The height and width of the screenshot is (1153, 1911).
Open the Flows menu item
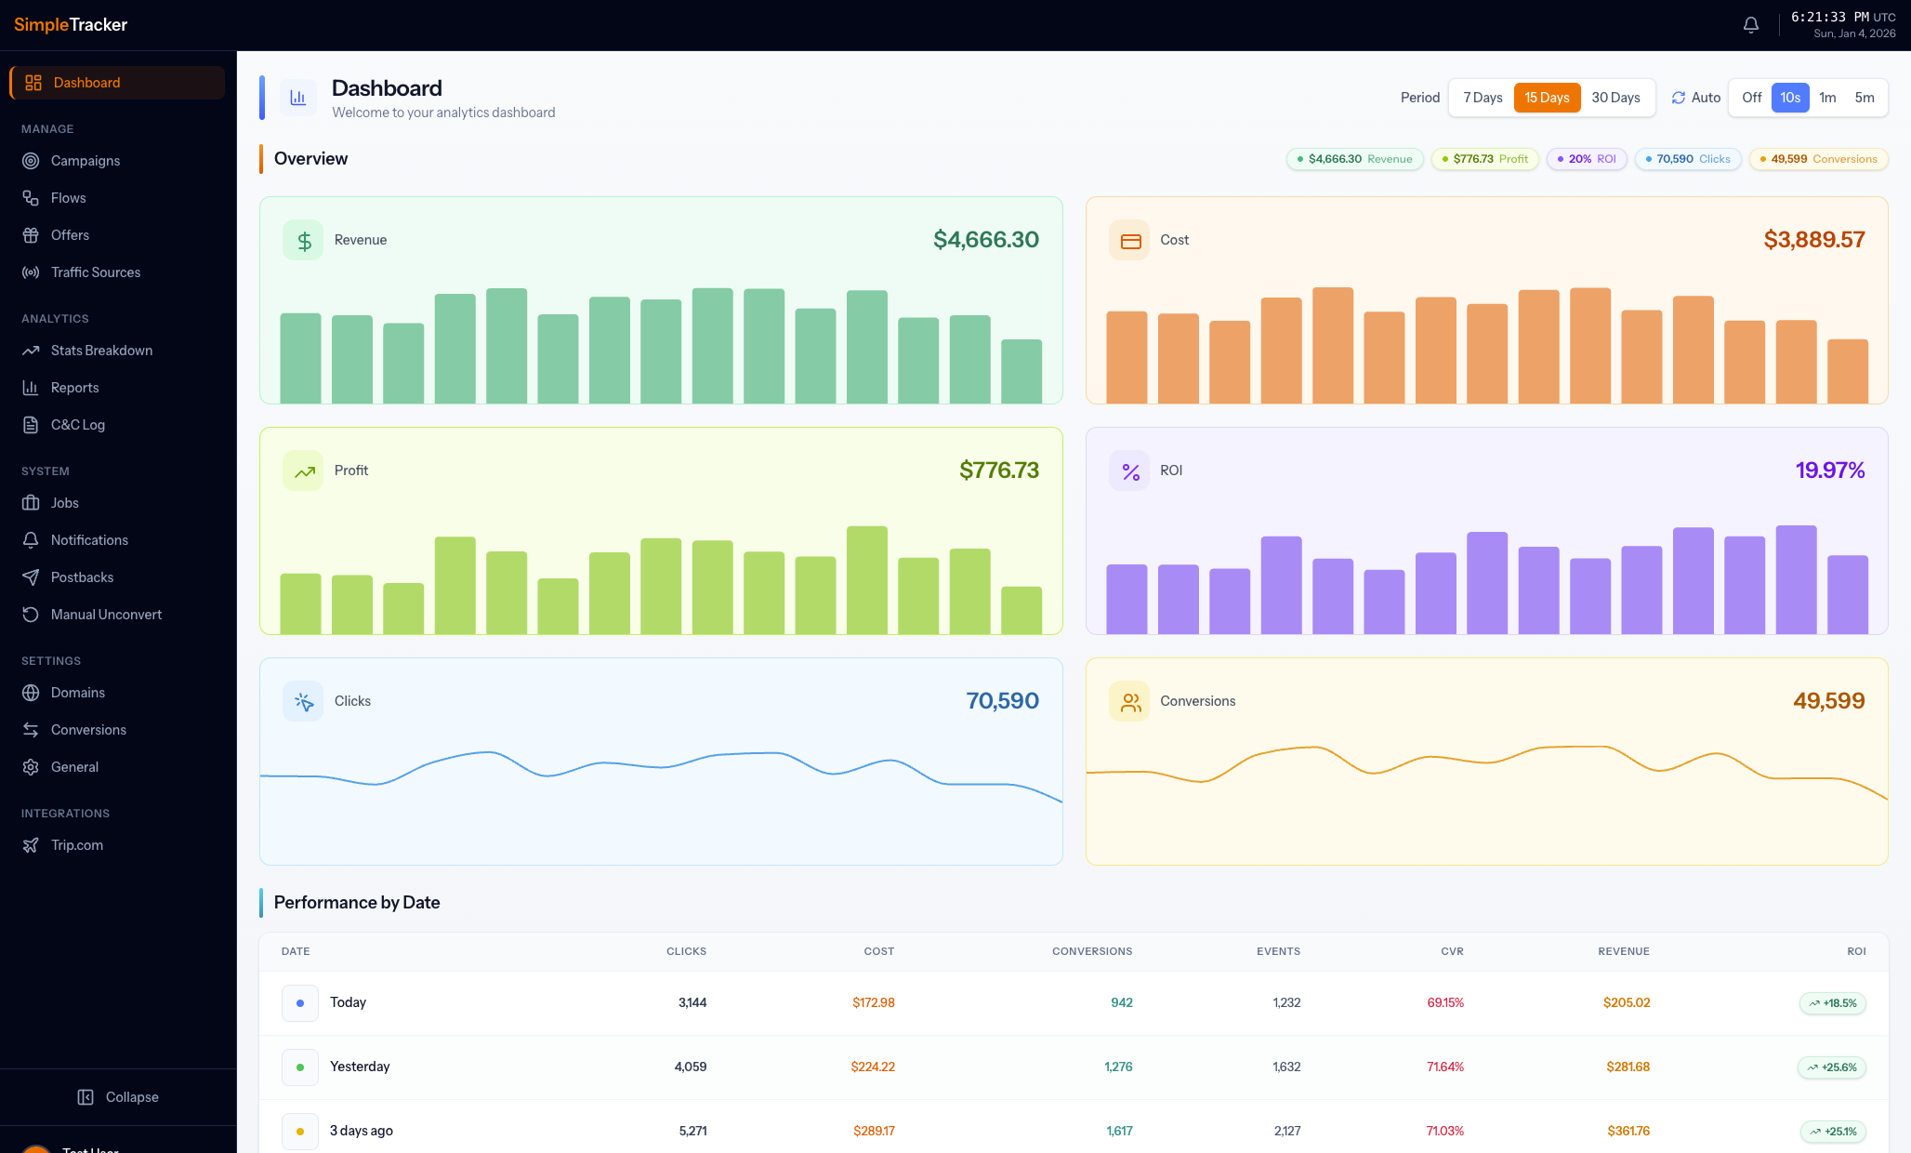[67, 197]
